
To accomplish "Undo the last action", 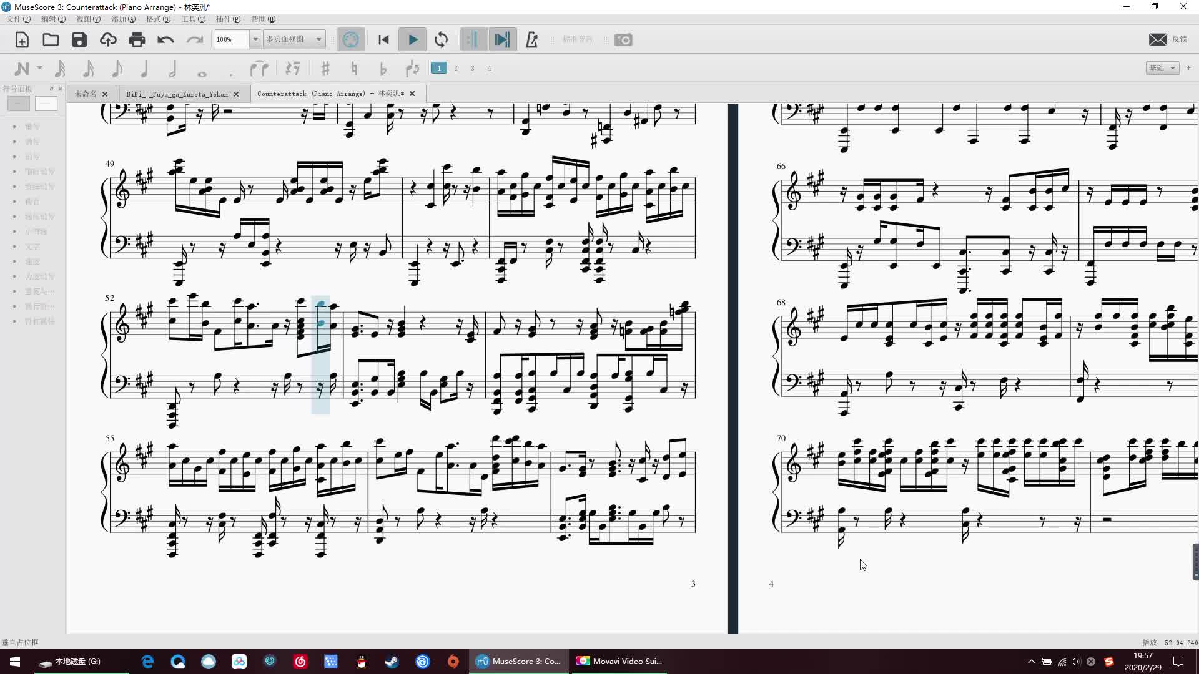I will coord(165,40).
